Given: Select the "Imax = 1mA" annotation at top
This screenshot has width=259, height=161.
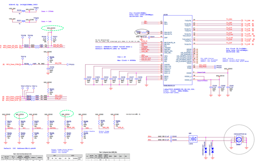Looking at the screenshot, I should coord(46,21).
